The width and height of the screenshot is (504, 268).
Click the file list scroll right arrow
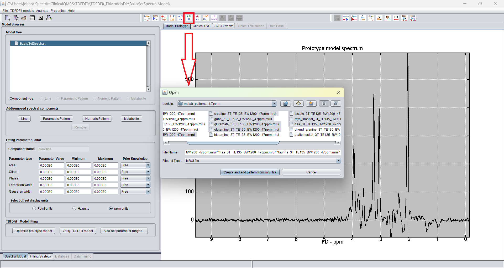pos(339,143)
